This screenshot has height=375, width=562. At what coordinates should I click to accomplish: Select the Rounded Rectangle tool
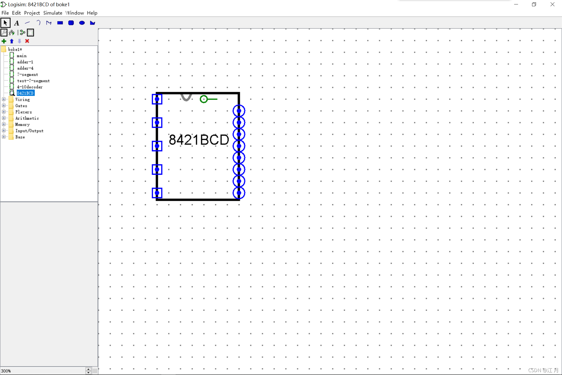(71, 23)
